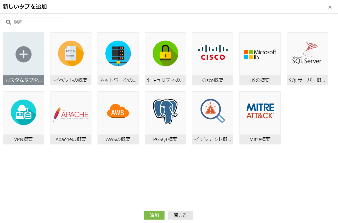Pick the MITRE ATT&CK logo
338x223 pixels.
(260, 111)
